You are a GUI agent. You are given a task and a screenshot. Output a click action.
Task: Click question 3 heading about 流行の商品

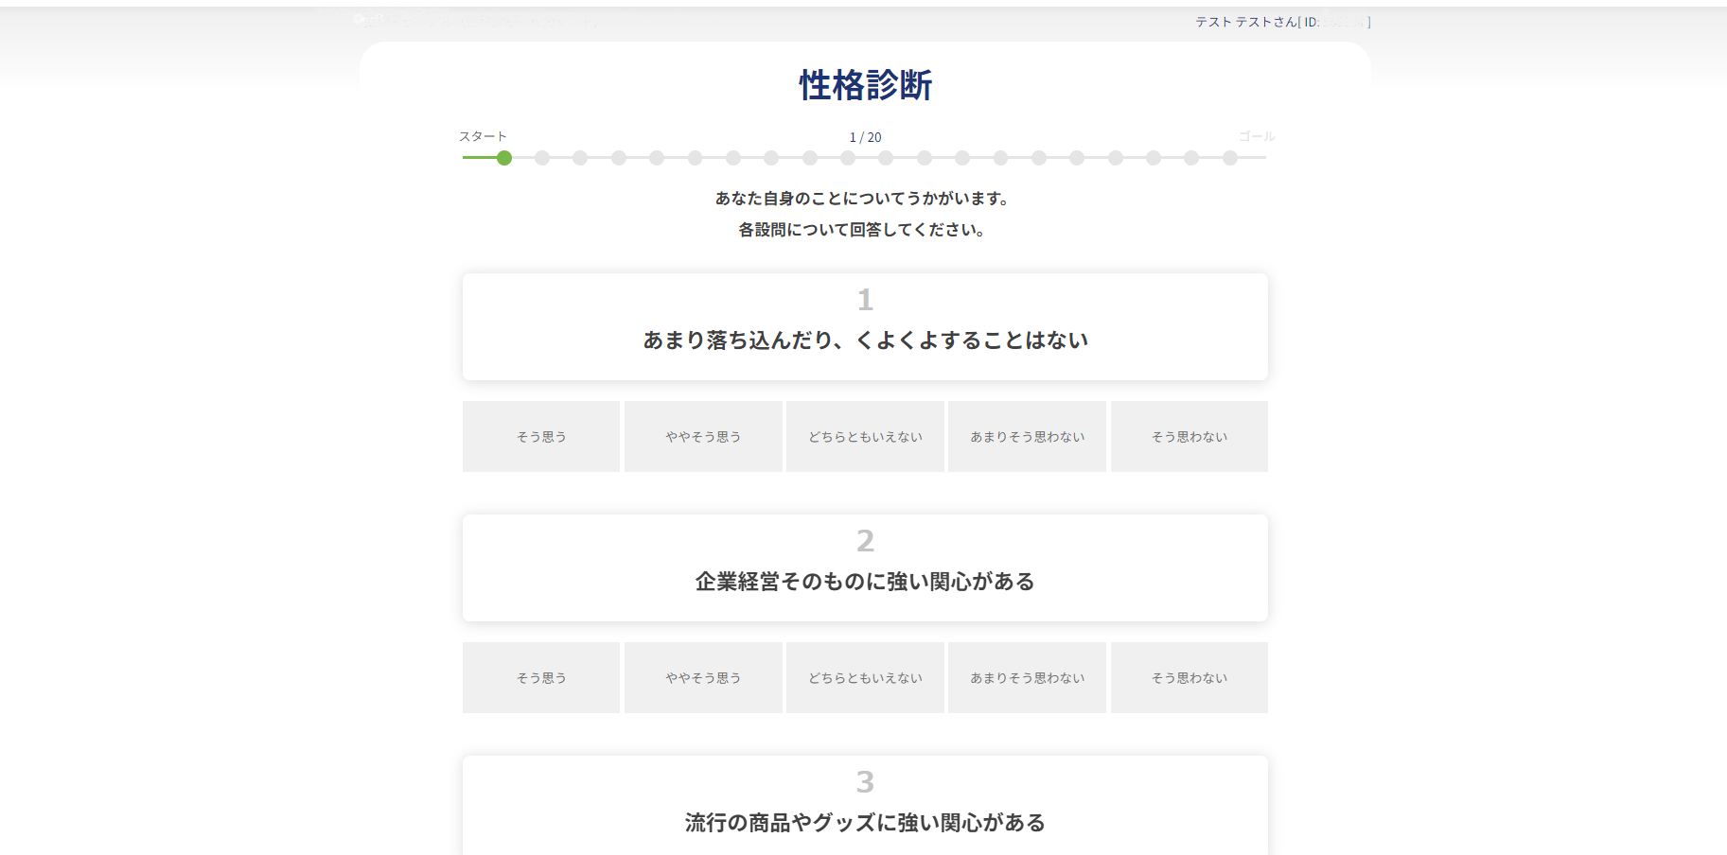pyautogui.click(x=864, y=822)
